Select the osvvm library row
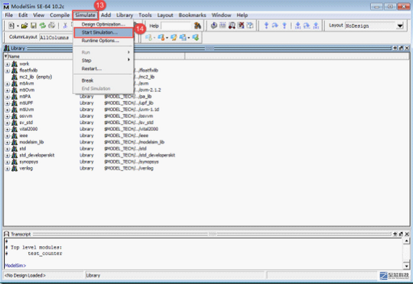Image resolution: width=413 pixels, height=284 pixels. point(26,116)
